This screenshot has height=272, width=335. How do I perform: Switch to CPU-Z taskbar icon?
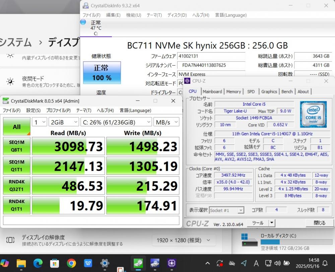point(172,263)
